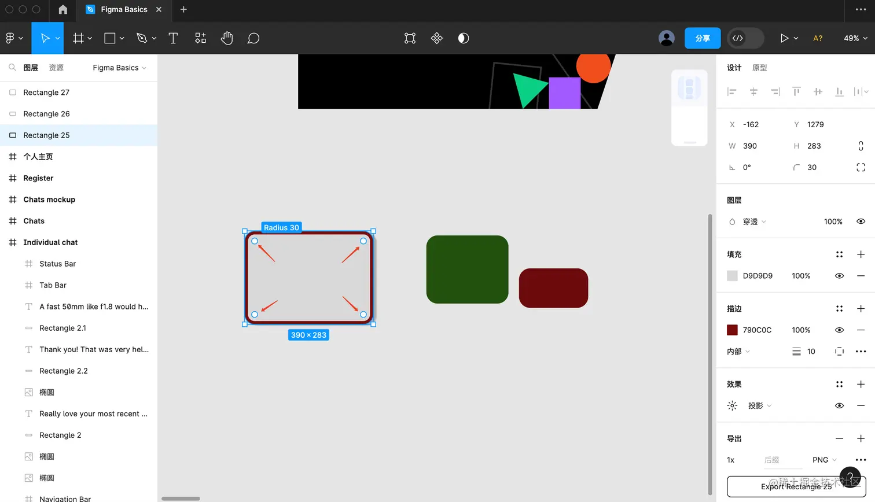Toggle layer visibility eye in 图层 section
Image resolution: width=875 pixels, height=502 pixels.
861,222
